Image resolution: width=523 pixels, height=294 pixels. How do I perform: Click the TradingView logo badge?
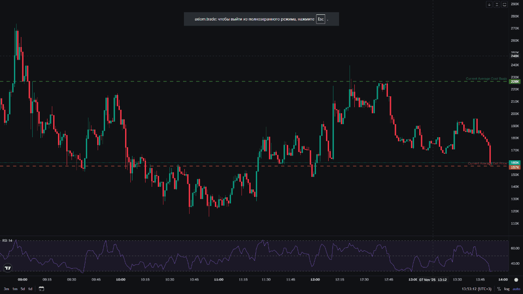[x=7, y=268]
